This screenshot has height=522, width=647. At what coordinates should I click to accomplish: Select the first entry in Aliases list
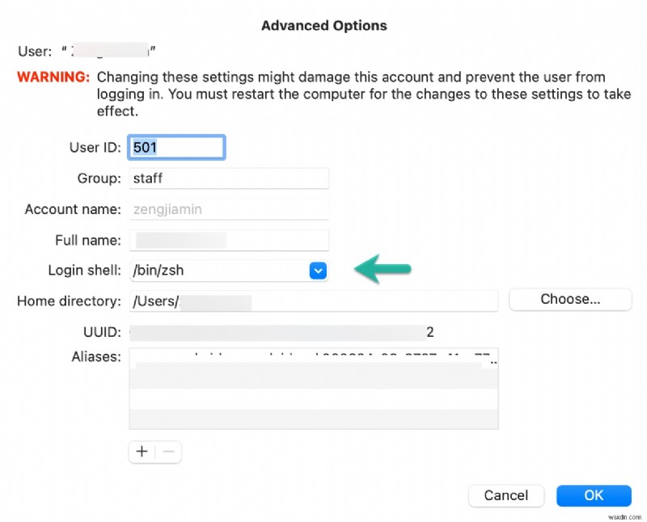click(313, 358)
